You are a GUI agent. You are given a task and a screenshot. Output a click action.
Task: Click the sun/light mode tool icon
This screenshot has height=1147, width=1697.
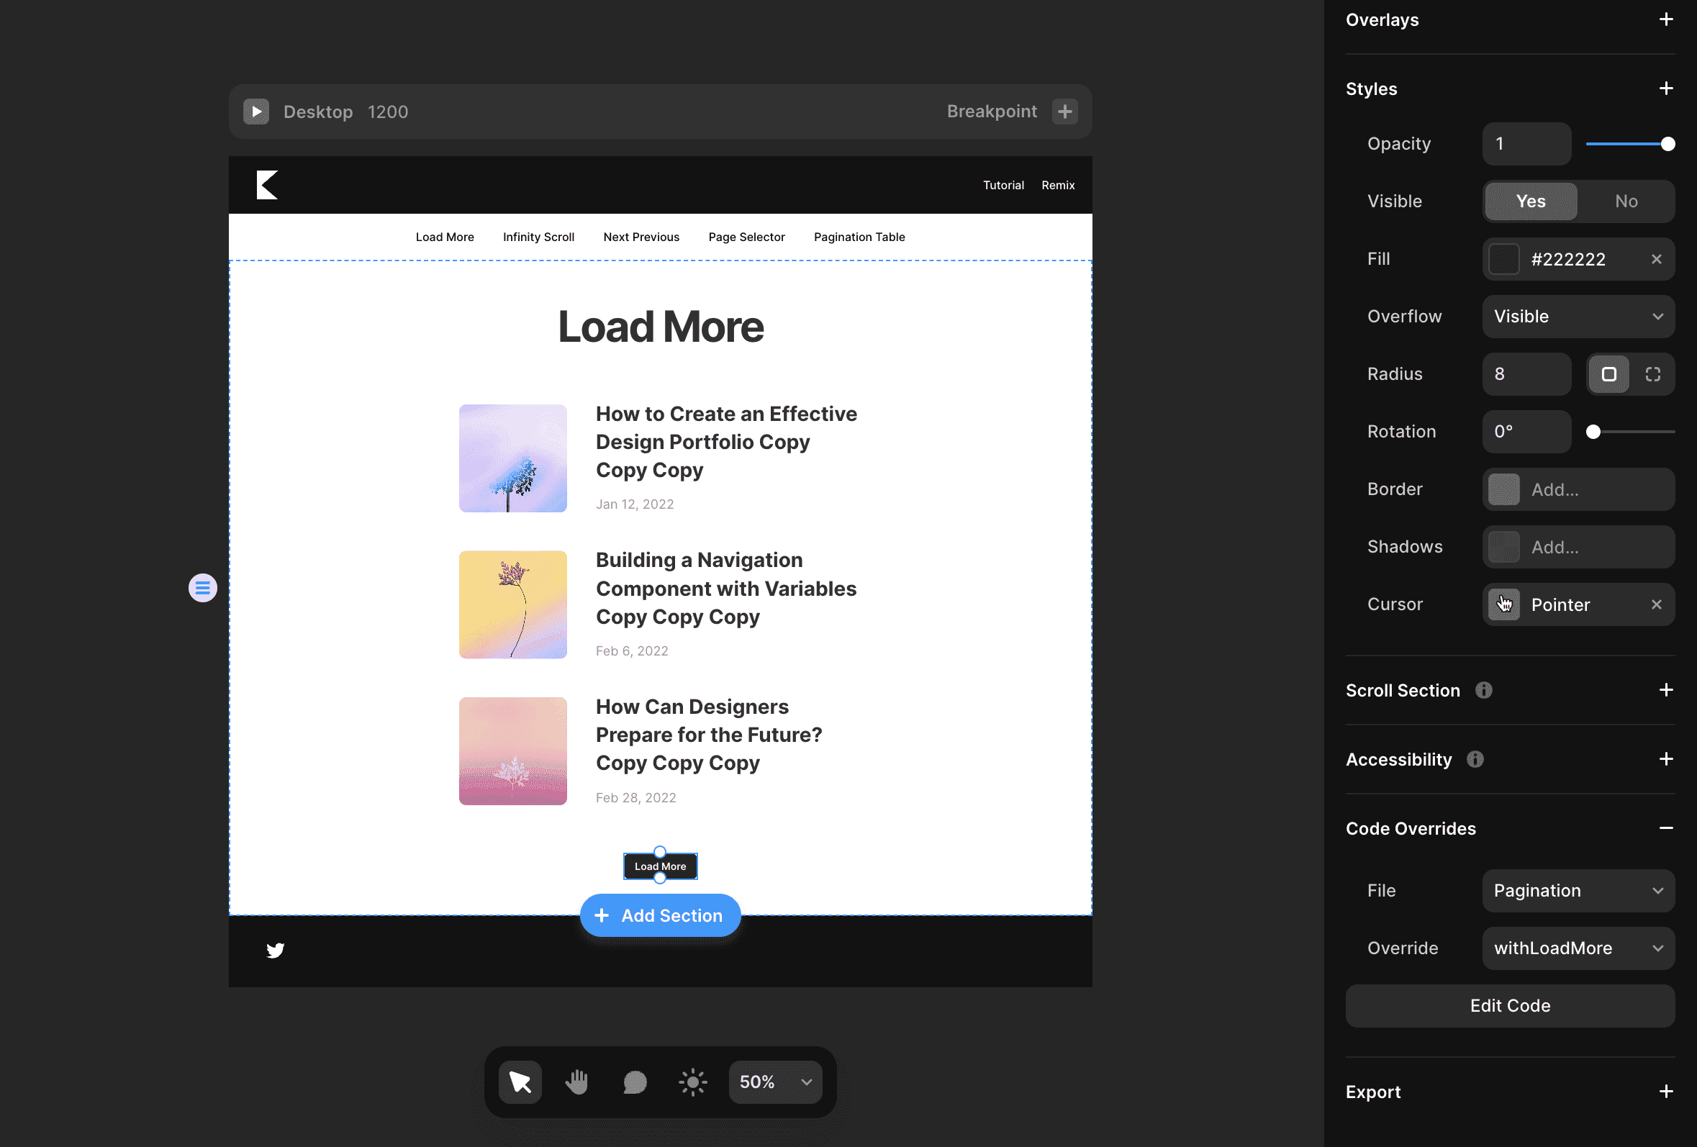[x=694, y=1082]
